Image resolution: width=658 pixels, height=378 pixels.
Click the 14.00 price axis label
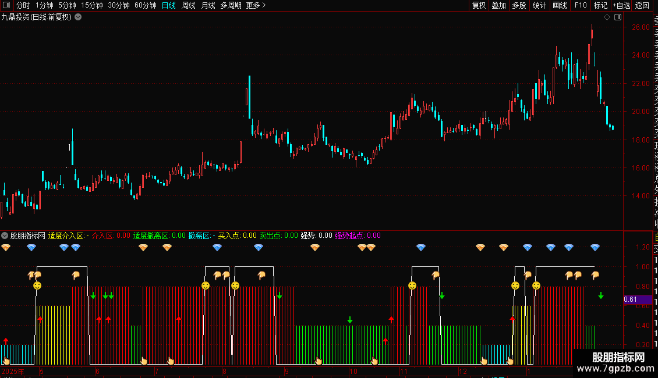pyautogui.click(x=641, y=196)
